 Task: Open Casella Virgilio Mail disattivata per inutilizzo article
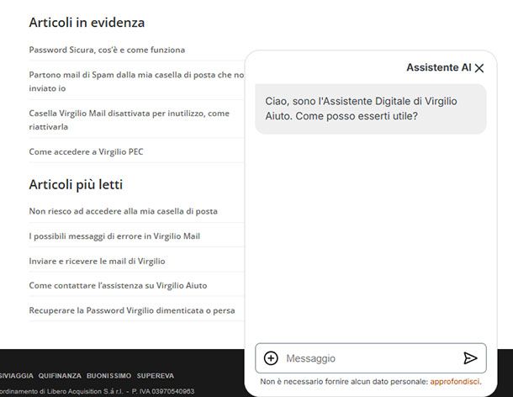point(130,119)
